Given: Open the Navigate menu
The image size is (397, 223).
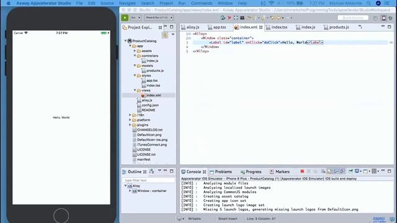Looking at the screenshot, I should click(x=127, y=3).
